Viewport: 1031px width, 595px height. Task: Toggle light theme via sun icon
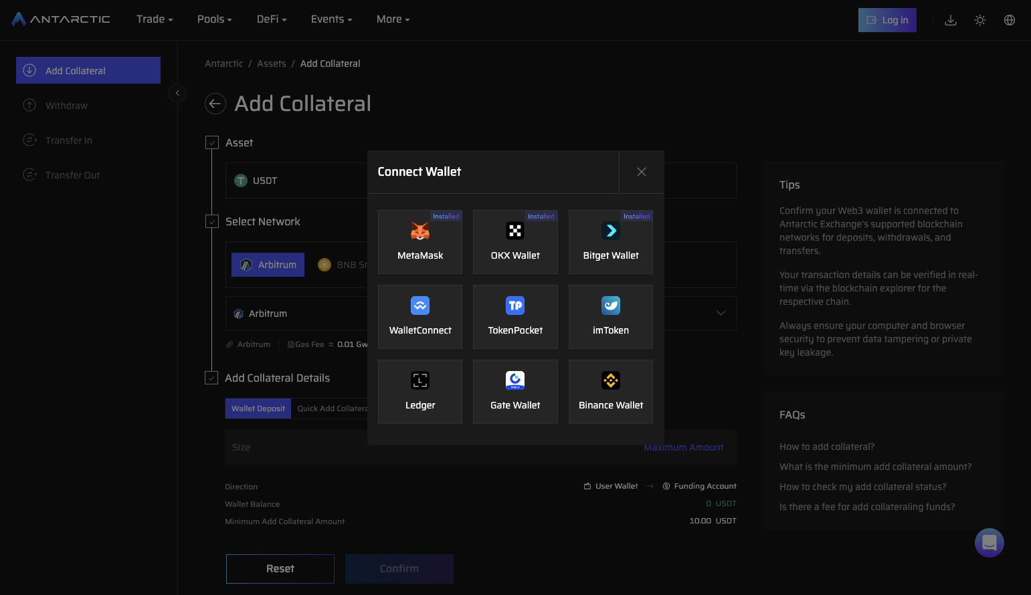[980, 20]
